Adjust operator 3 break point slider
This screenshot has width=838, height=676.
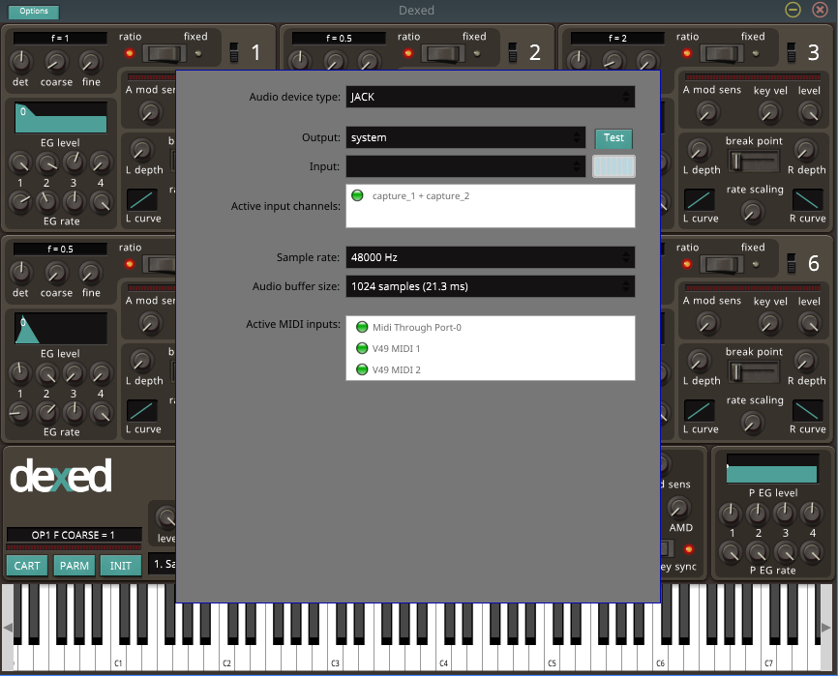pos(754,162)
